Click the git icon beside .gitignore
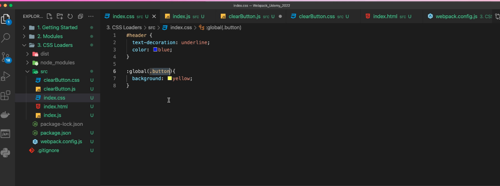This screenshot has height=186, width=500. (32, 150)
